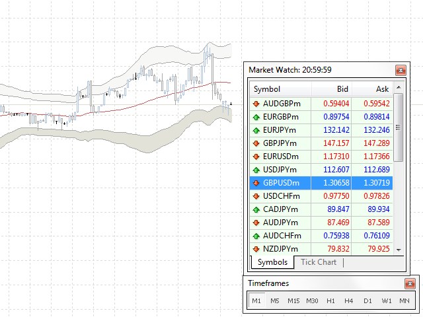The width and height of the screenshot is (423, 317).
Task: Click the EURJPYm green up-arrow icon
Action: click(x=256, y=130)
